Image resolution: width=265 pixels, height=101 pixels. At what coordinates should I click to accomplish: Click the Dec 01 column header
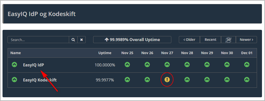(247, 53)
